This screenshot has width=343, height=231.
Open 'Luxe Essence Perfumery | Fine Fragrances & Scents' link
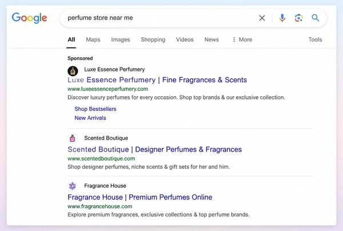pos(157,80)
